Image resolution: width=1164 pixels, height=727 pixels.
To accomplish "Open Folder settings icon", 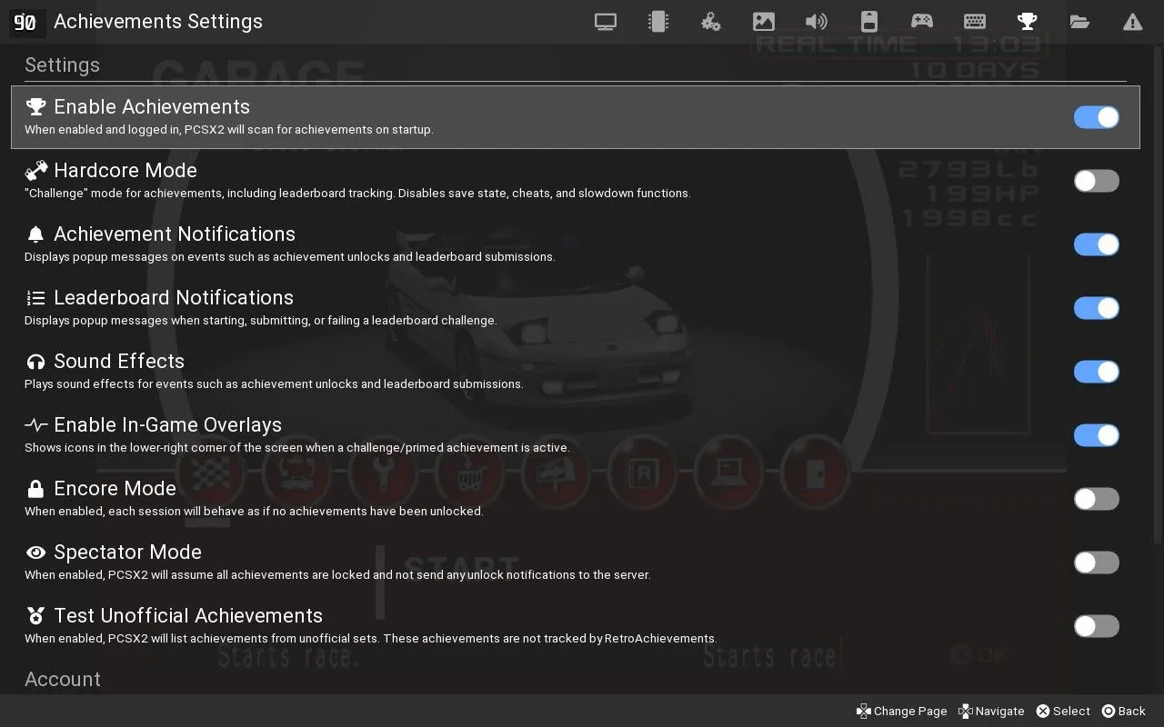I will click(1080, 22).
